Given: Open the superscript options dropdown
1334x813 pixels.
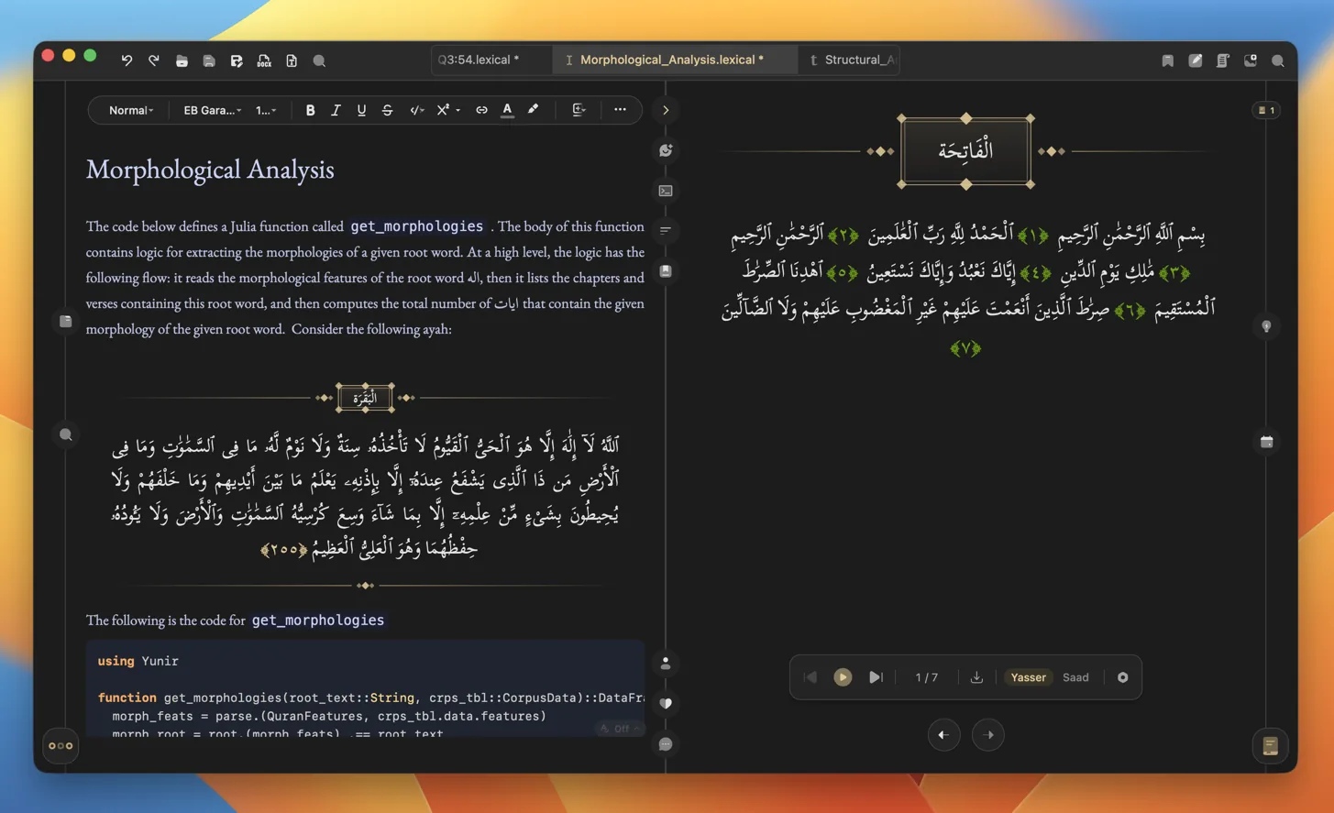Looking at the screenshot, I should click(x=447, y=110).
